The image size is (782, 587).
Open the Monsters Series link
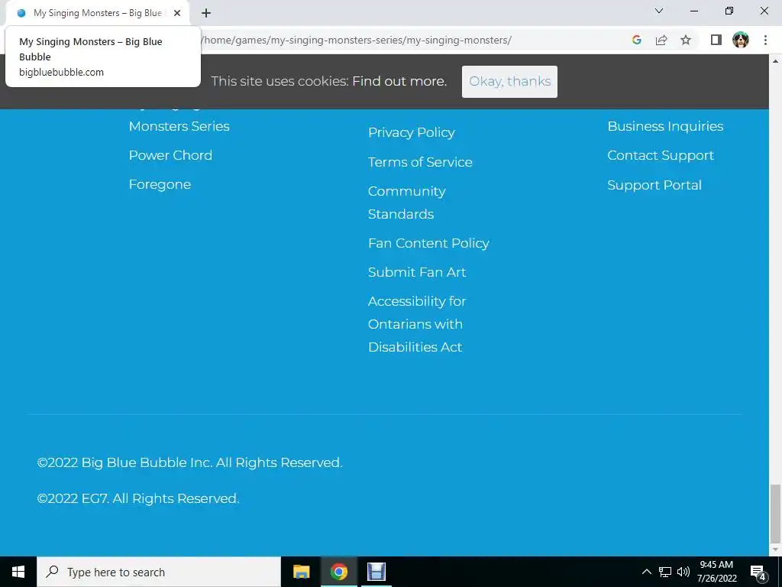click(179, 126)
